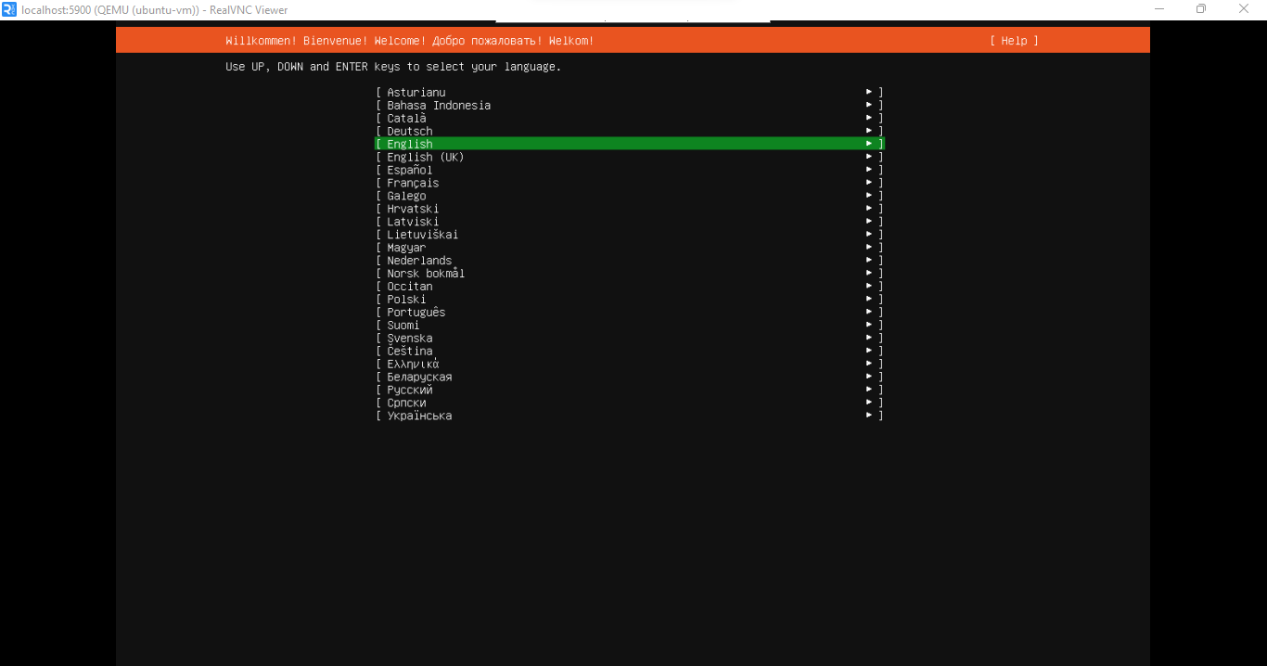Image resolution: width=1267 pixels, height=666 pixels.
Task: Select Magyar language
Action: click(x=630, y=248)
